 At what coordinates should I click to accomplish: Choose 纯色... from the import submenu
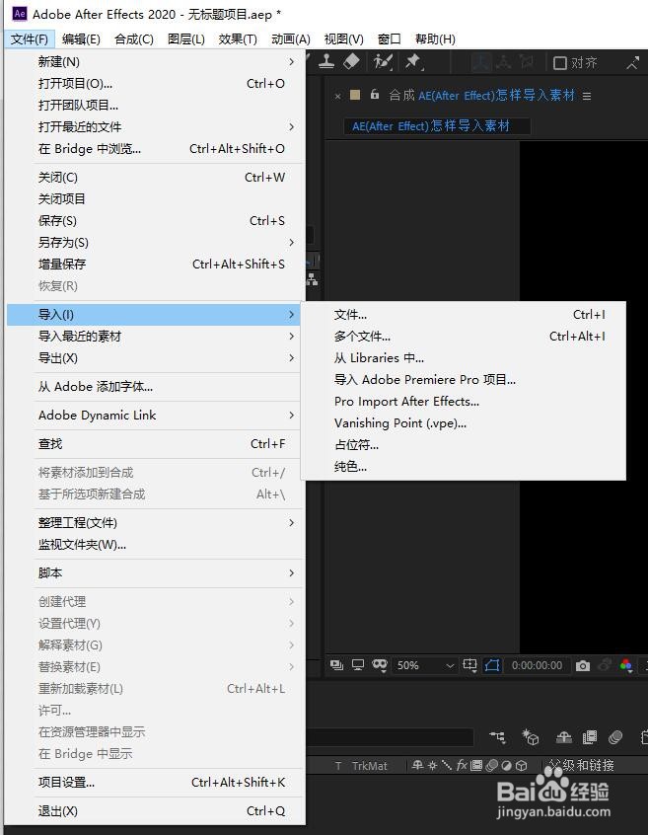click(464, 467)
